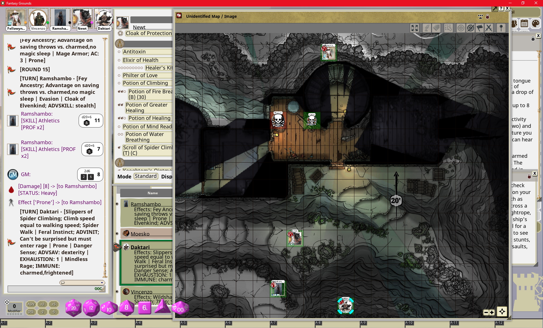
Task: Check the Elixir of Health circle
Action: (119, 60)
